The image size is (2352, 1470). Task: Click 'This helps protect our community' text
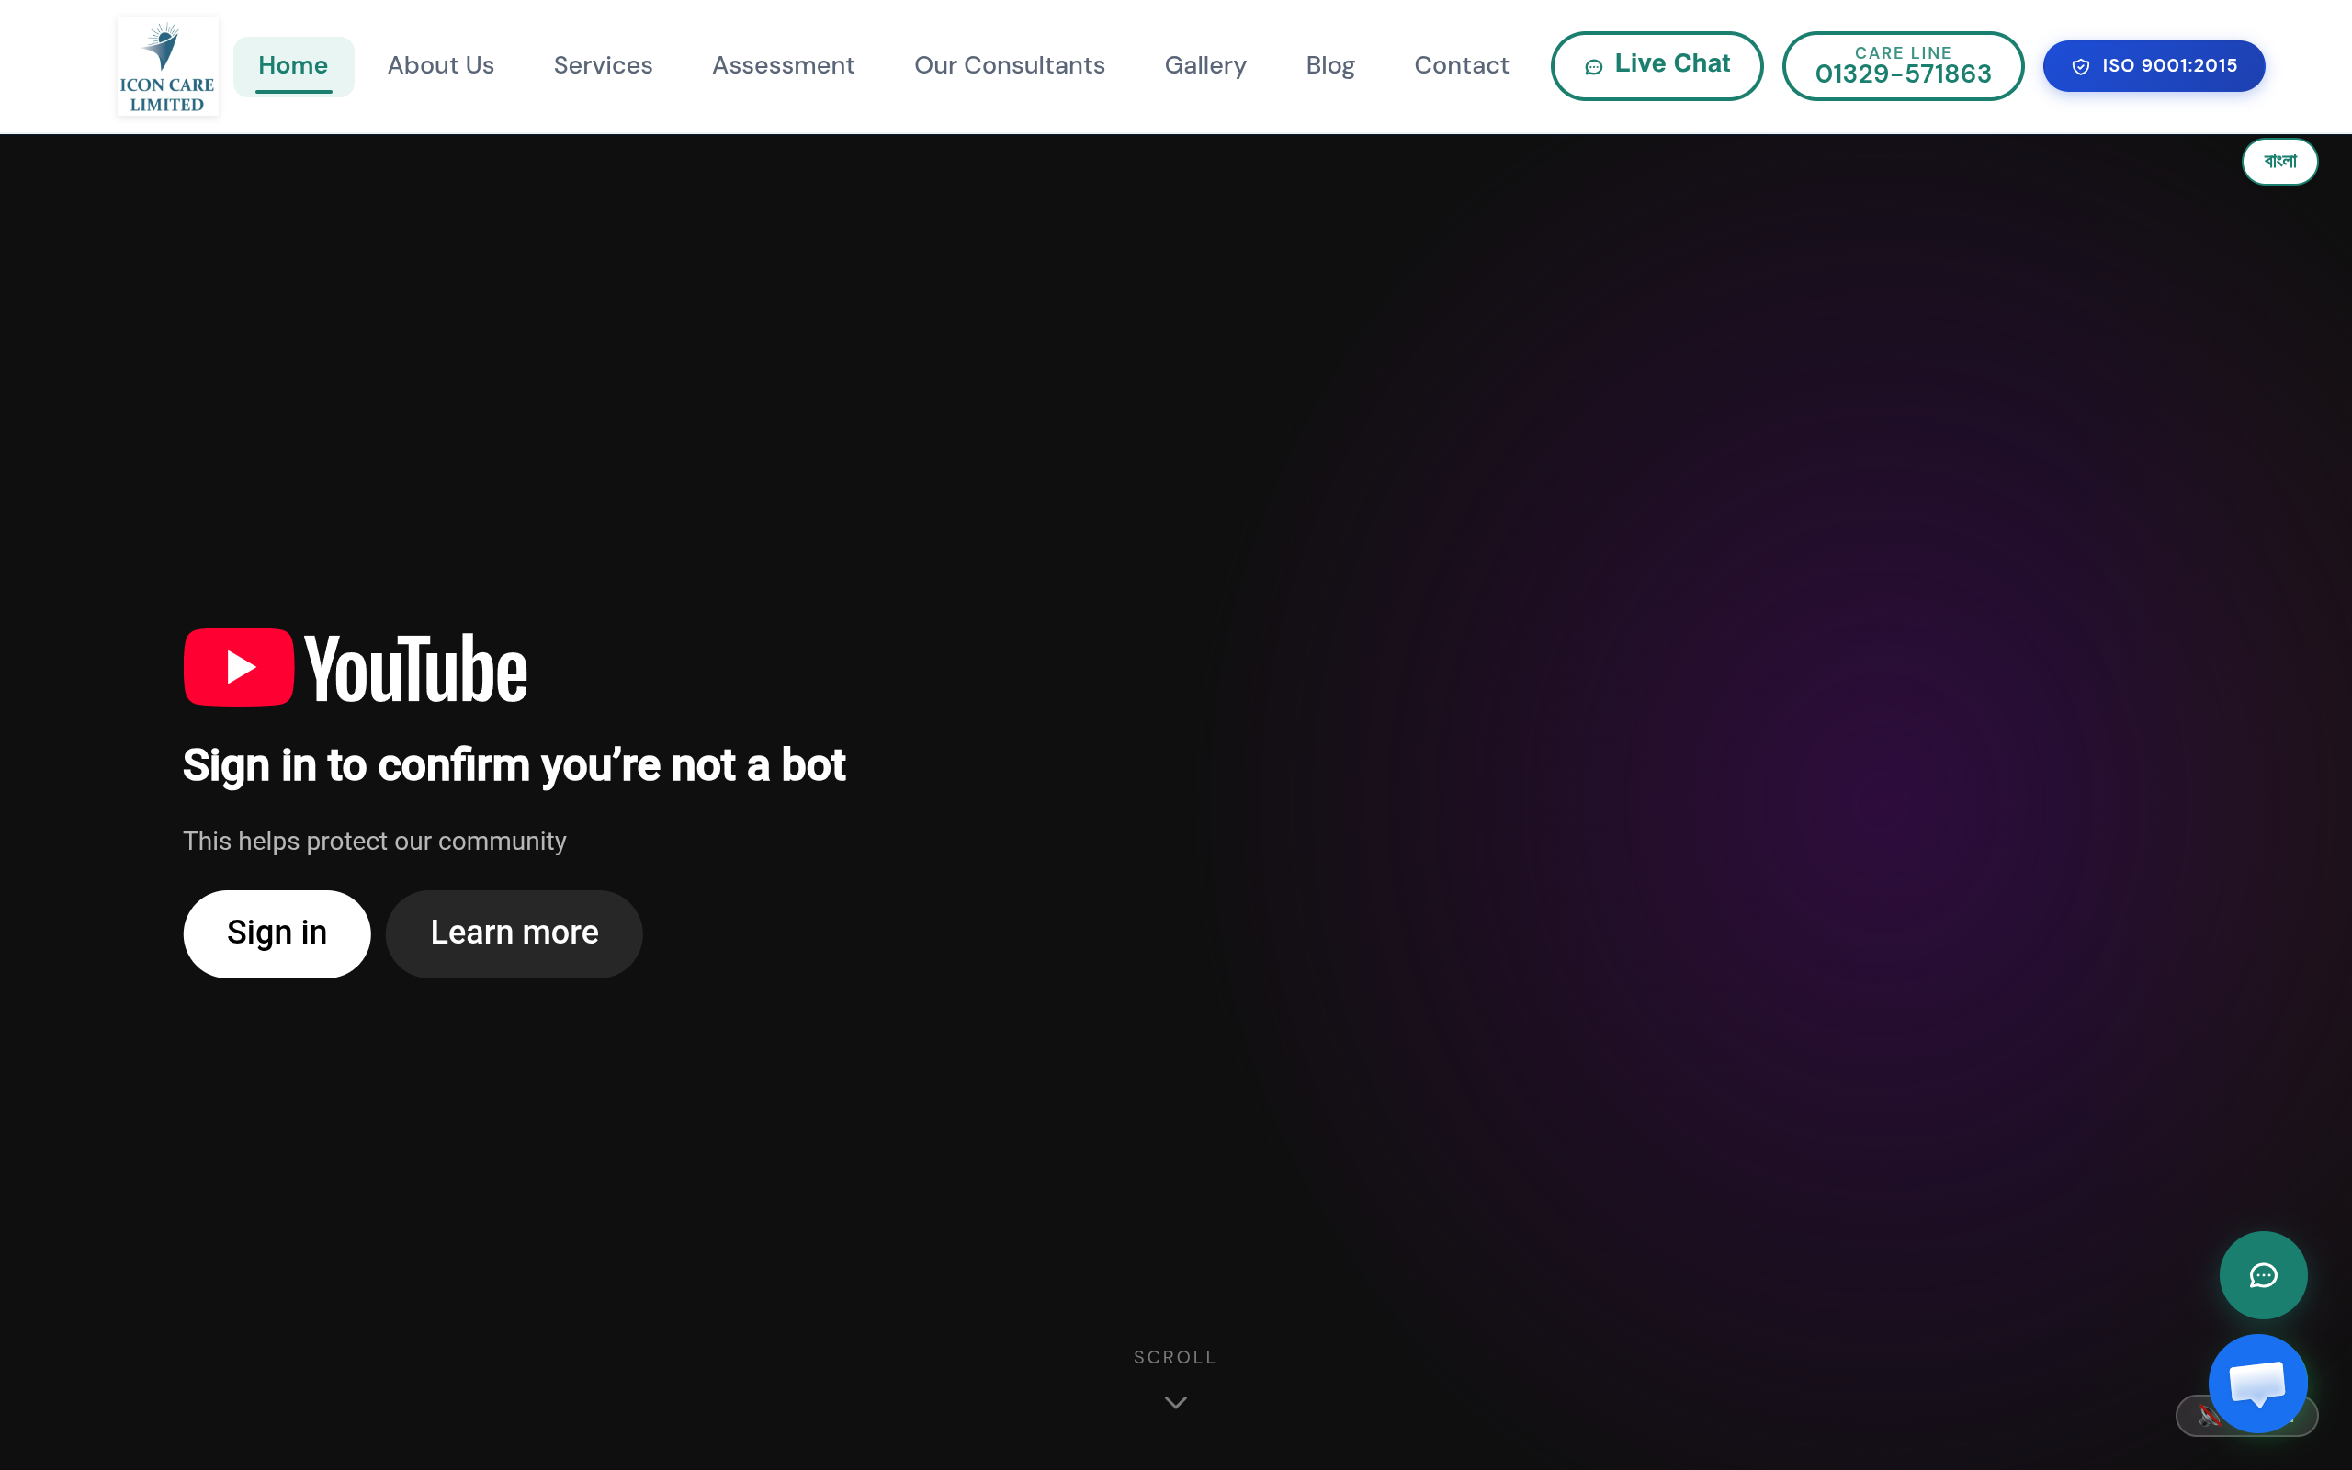point(375,841)
